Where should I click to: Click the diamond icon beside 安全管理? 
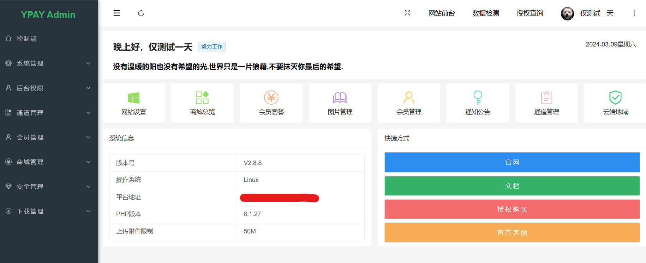[8, 186]
